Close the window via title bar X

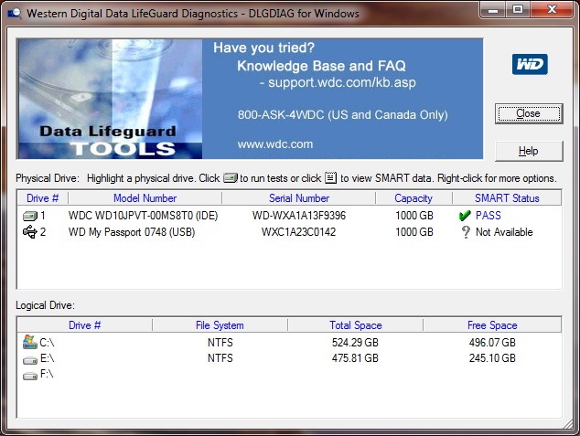tap(552, 10)
